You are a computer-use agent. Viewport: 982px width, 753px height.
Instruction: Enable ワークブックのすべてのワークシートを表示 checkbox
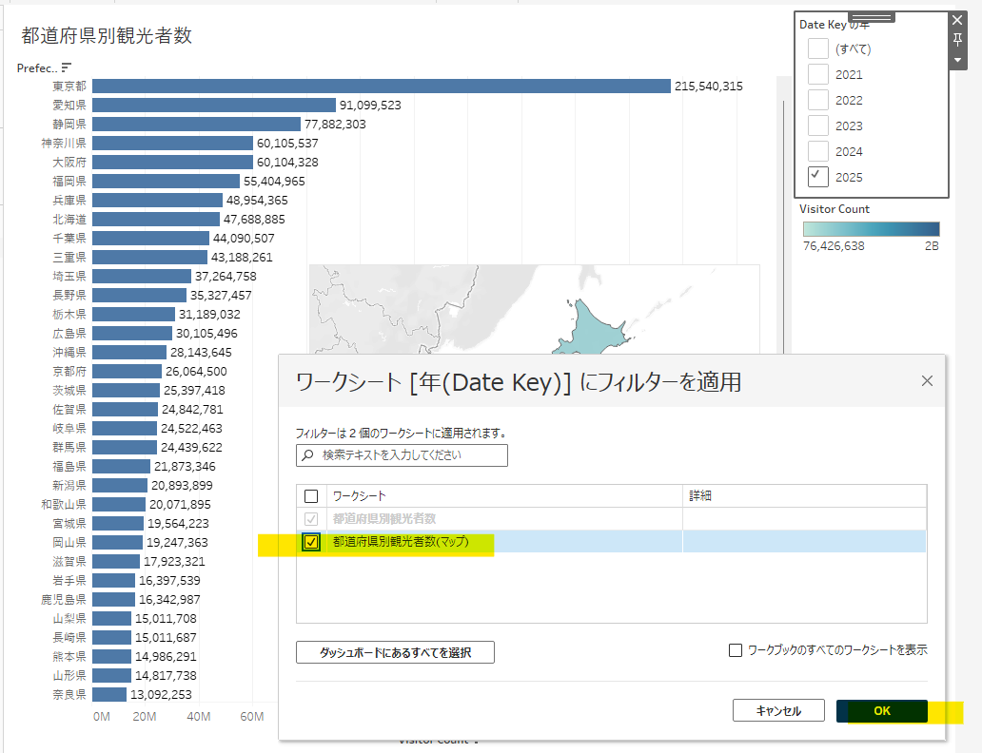click(736, 650)
